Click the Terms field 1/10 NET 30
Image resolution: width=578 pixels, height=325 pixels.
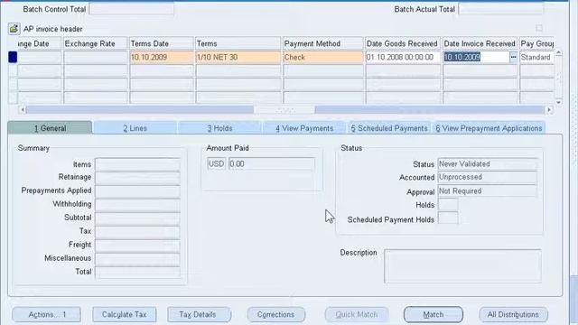238,57
